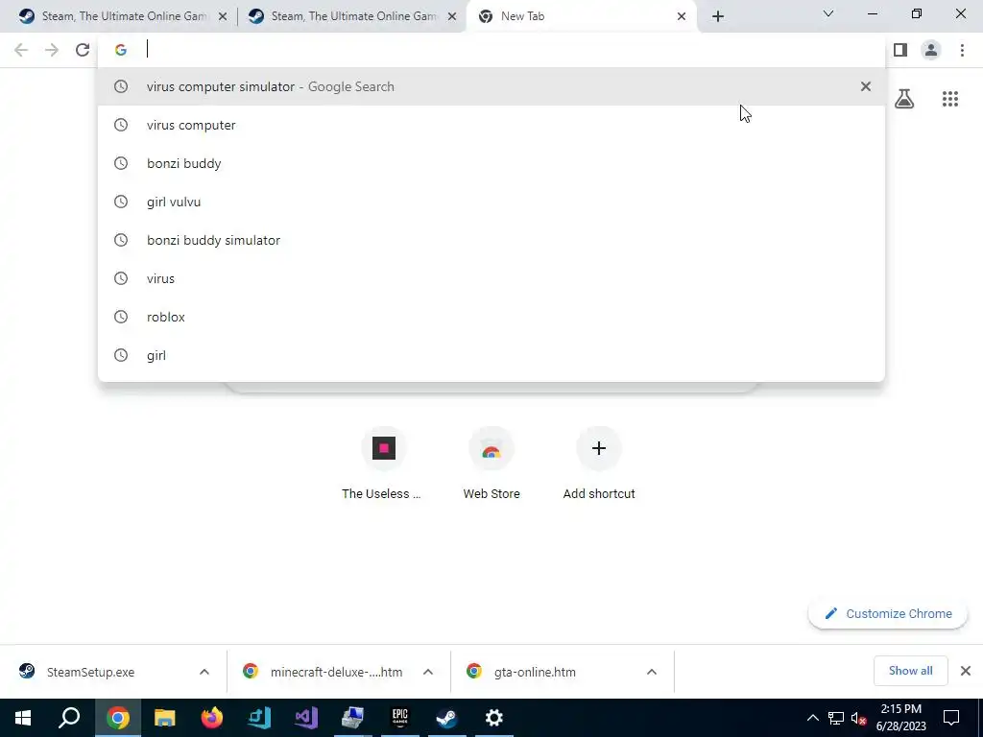Choose 'virus computer' search suggestion

pos(491,125)
